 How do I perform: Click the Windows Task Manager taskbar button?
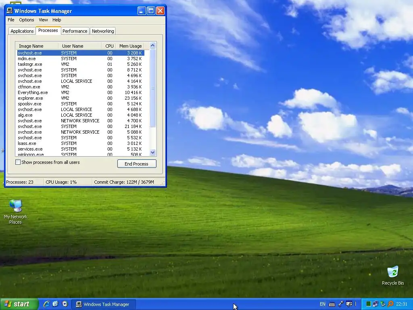[x=104, y=304]
